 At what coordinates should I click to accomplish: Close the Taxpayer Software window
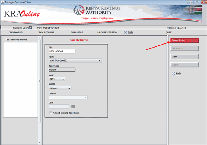point(204,2)
